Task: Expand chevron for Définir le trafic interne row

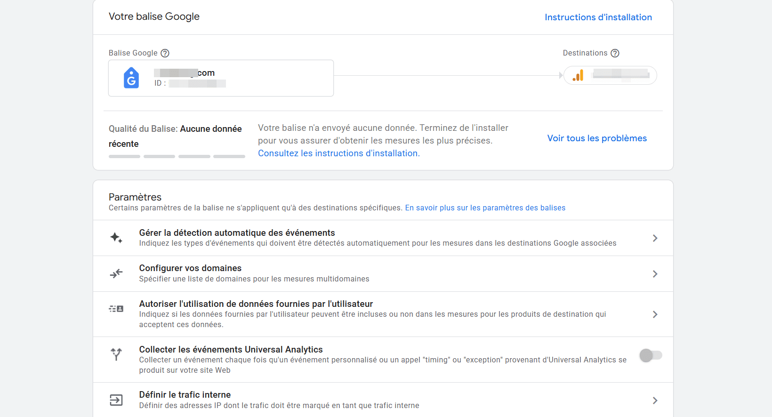Action: pos(655,401)
